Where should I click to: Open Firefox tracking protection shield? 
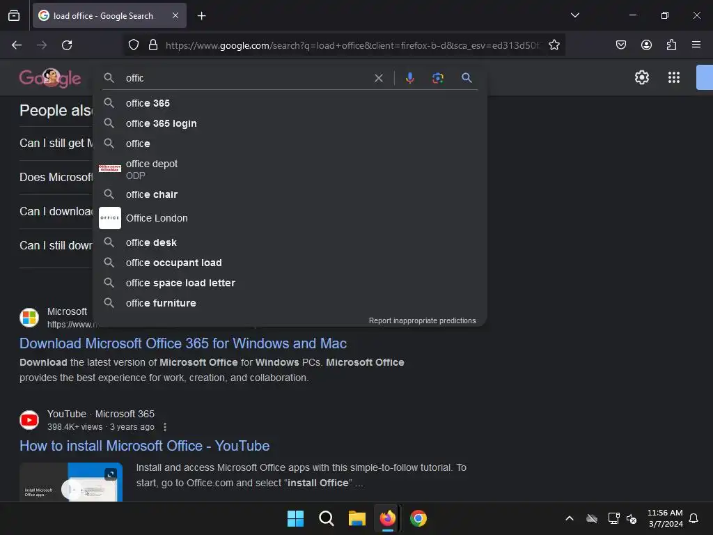point(133,45)
